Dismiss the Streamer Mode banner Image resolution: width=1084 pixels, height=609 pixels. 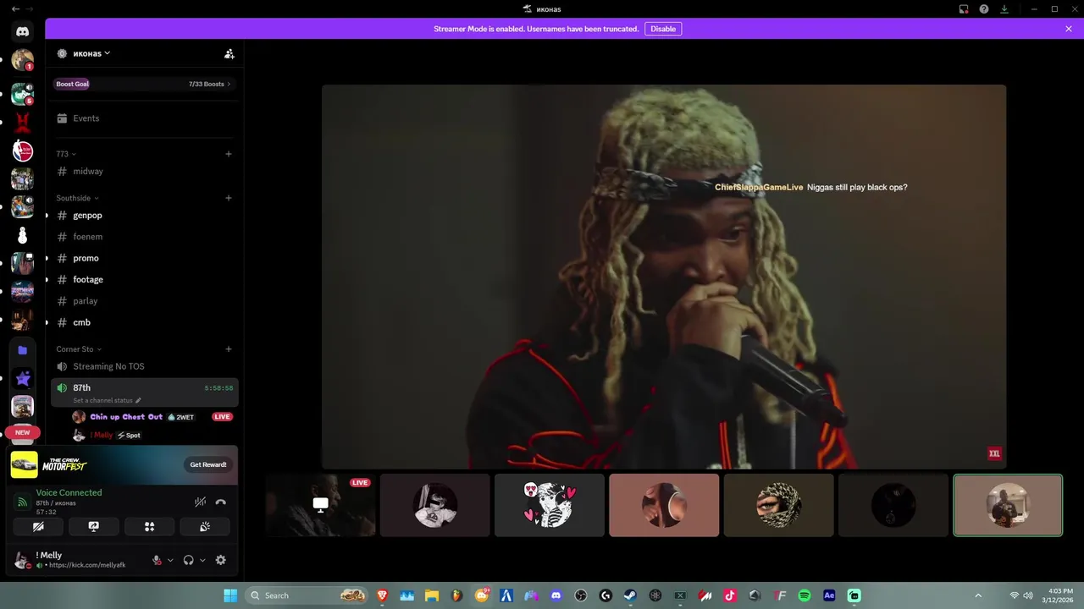click(x=1069, y=29)
